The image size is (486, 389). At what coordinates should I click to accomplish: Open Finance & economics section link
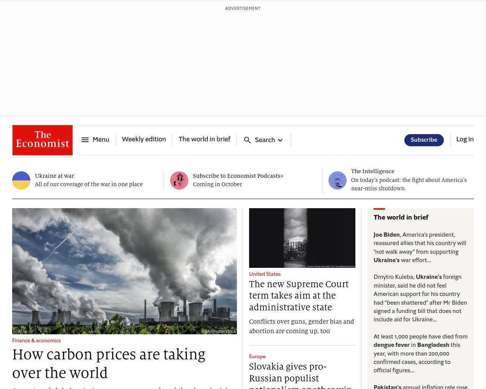click(x=36, y=341)
